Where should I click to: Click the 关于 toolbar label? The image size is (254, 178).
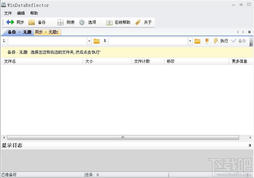click(x=148, y=22)
